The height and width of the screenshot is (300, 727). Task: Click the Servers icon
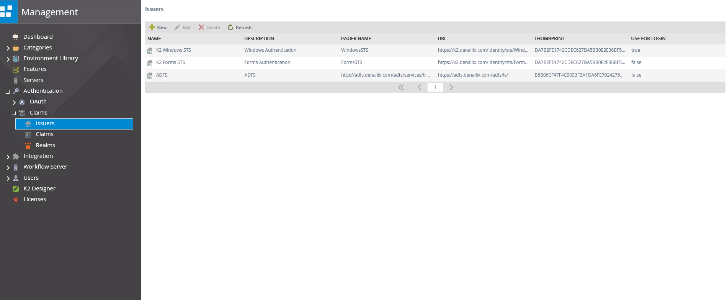pos(16,80)
